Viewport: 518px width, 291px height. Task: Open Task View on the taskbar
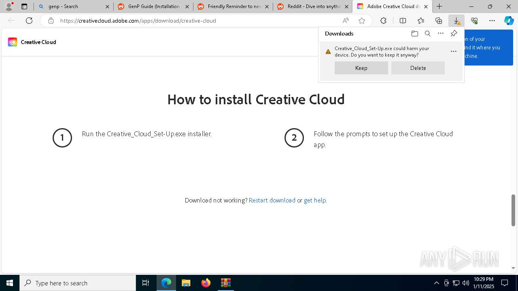click(x=146, y=283)
